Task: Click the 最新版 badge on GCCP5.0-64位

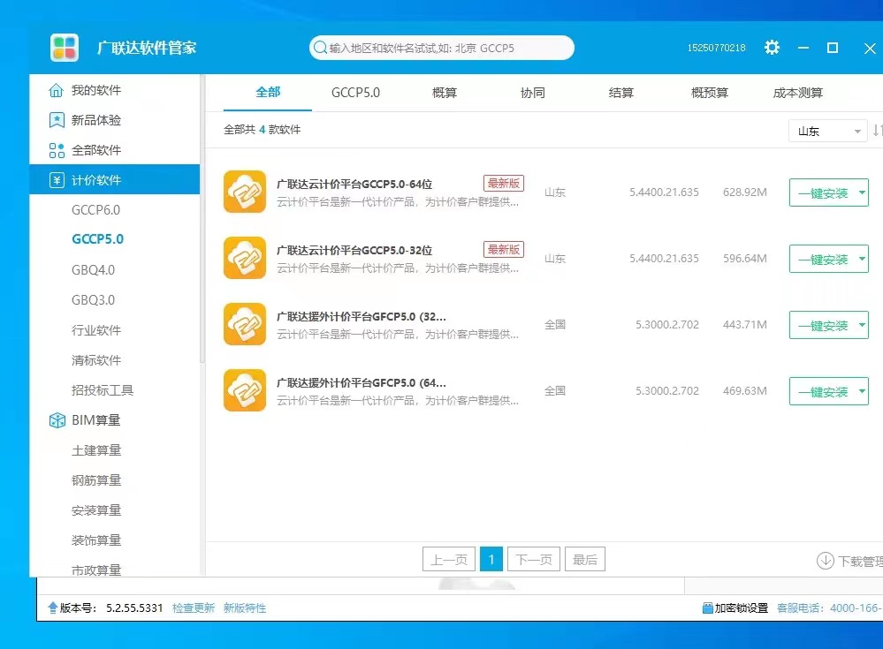Action: point(504,184)
